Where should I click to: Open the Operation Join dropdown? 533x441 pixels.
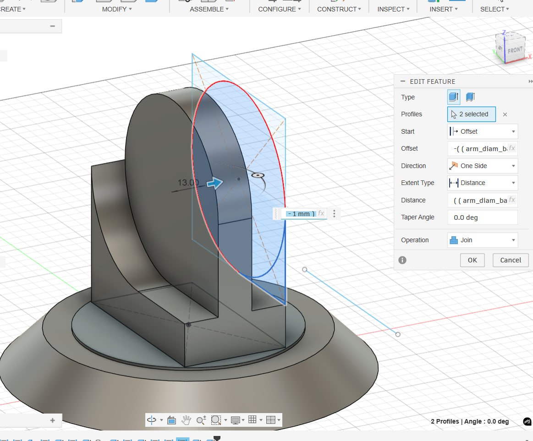(483, 240)
